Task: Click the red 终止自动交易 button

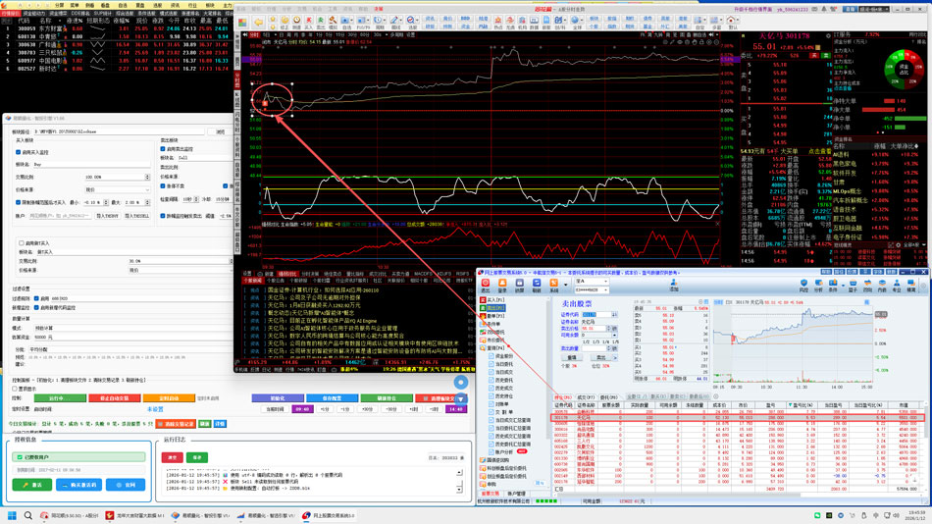Action: (113, 398)
